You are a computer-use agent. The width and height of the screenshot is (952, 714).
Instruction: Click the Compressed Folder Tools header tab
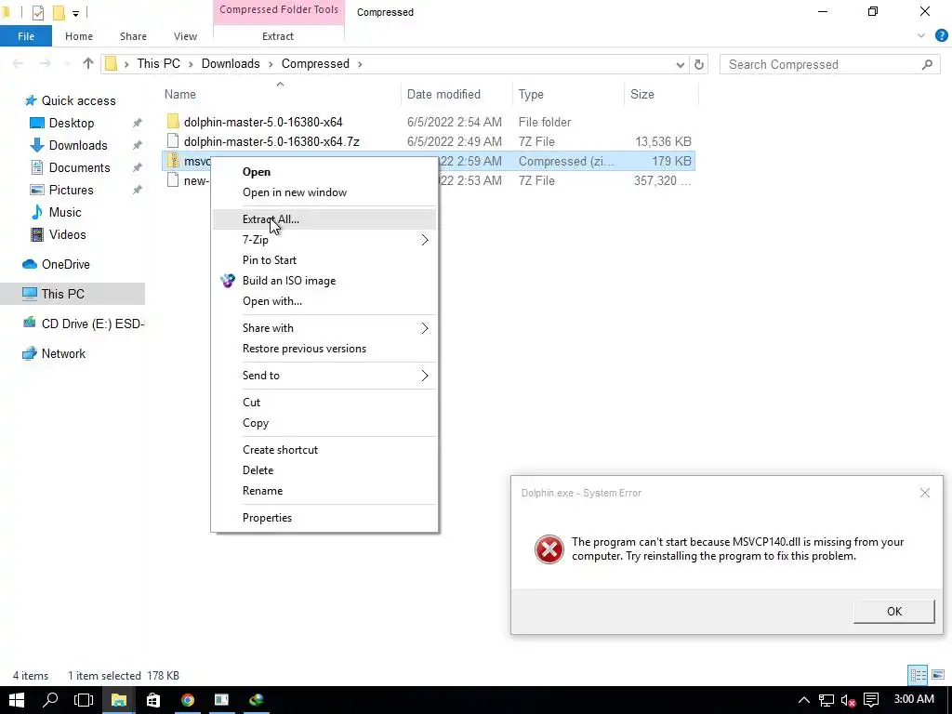click(279, 10)
